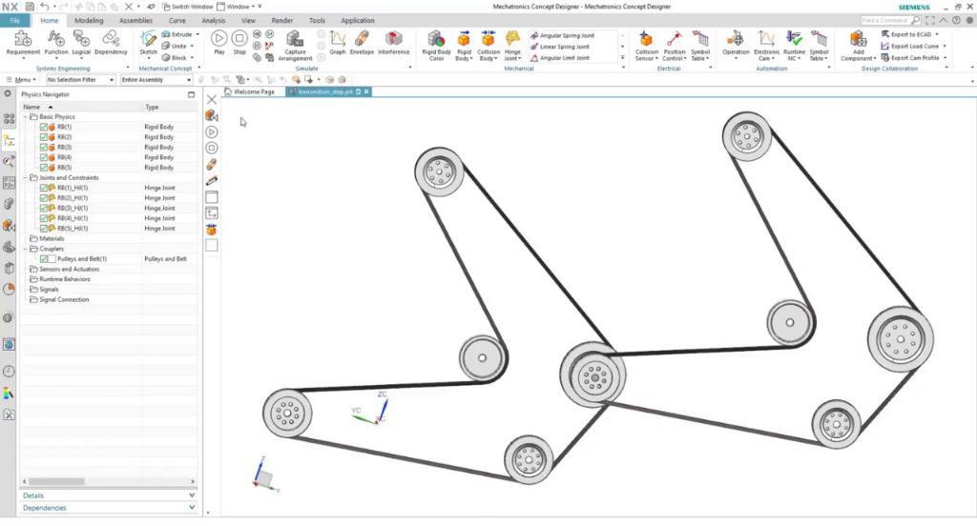Collapse the Basic Physics folder
Screen dimensions: 977x526
(26, 117)
